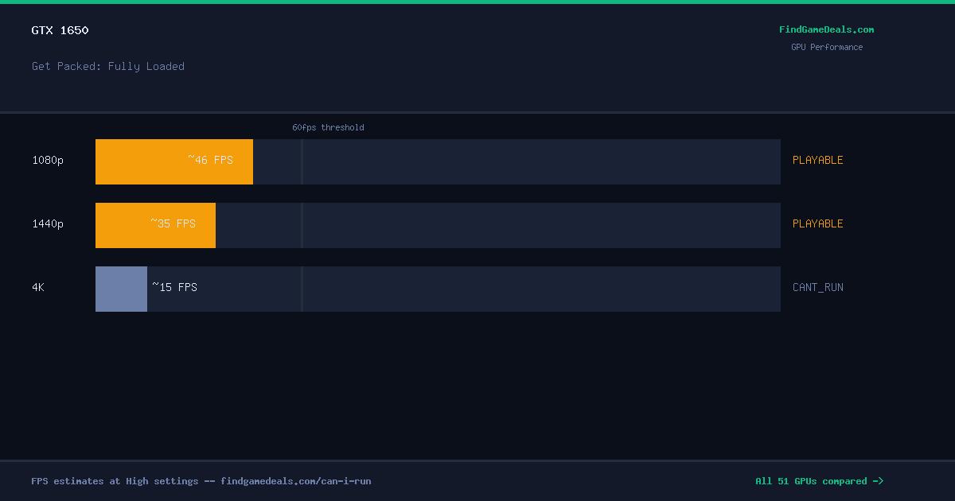Screen dimensions: 955x501
Task: Click the PLAYABLE status for 1080p
Action: [x=818, y=160]
